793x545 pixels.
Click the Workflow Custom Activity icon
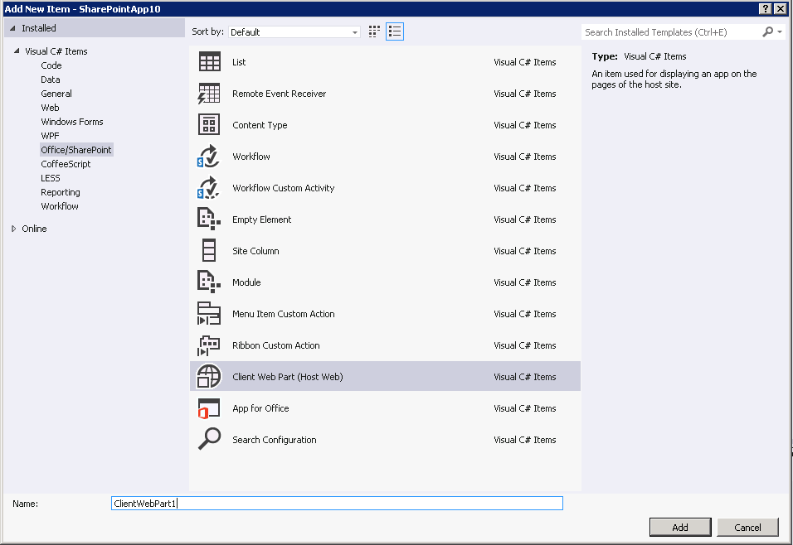point(208,188)
